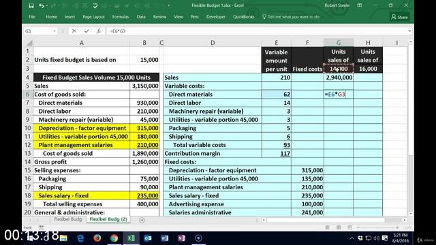The height and width of the screenshot is (245, 436).
Task: Open Outlook from the taskbar
Action: coord(148,238)
